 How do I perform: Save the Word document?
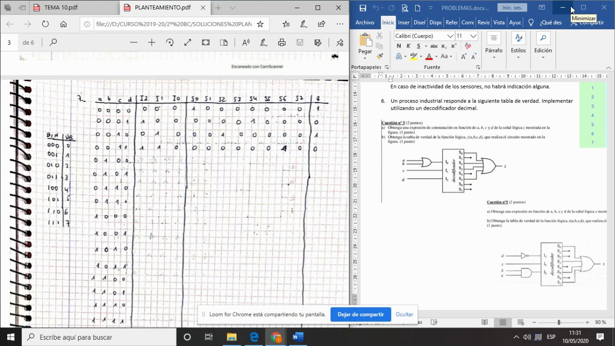coord(363,8)
